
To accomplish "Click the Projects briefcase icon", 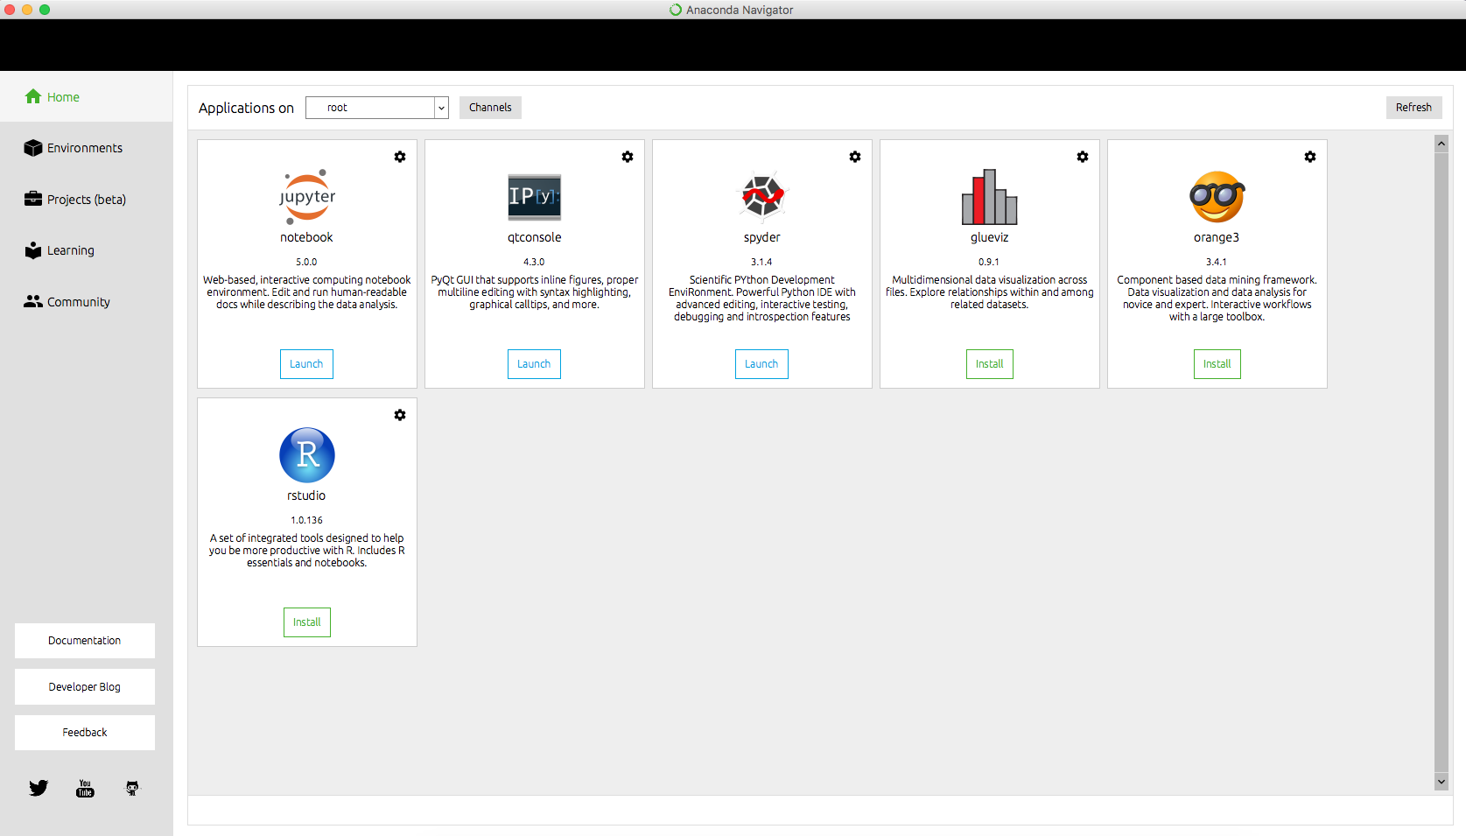I will point(33,199).
